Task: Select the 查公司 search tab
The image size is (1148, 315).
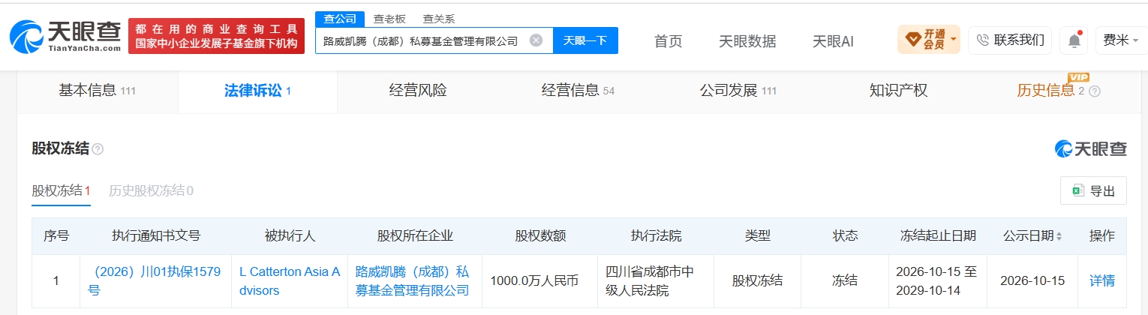Action: 339,19
